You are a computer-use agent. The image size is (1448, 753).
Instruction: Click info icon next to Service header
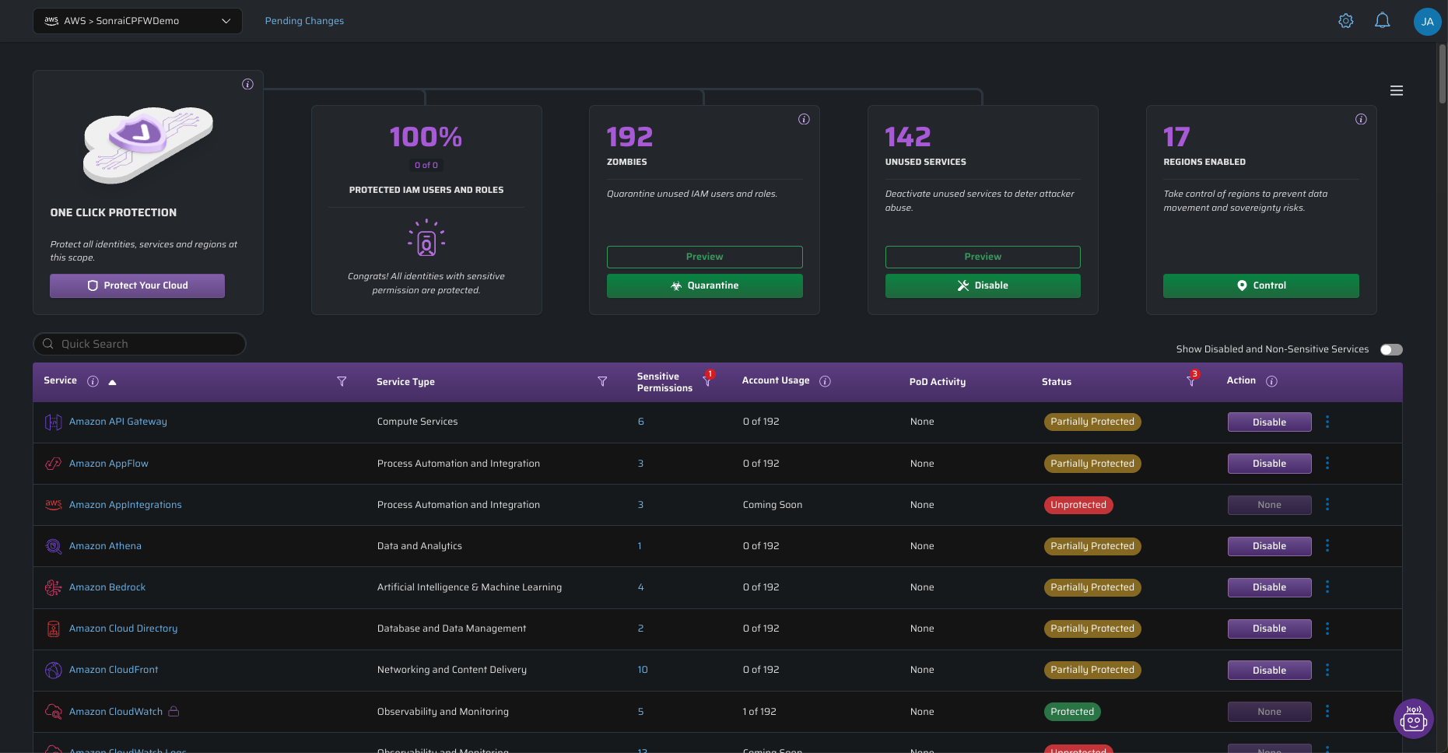pos(93,381)
